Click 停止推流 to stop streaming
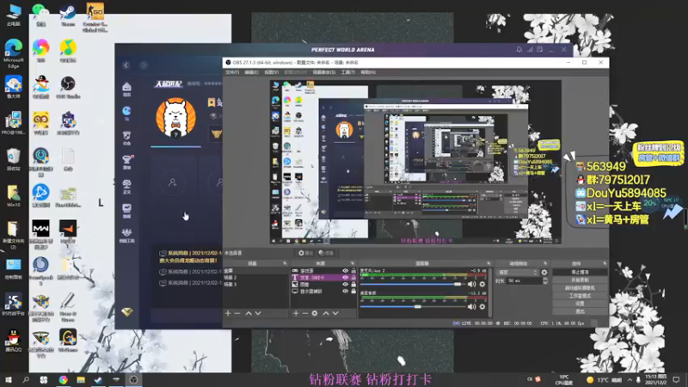Image resolution: width=688 pixels, height=387 pixels. (x=580, y=272)
